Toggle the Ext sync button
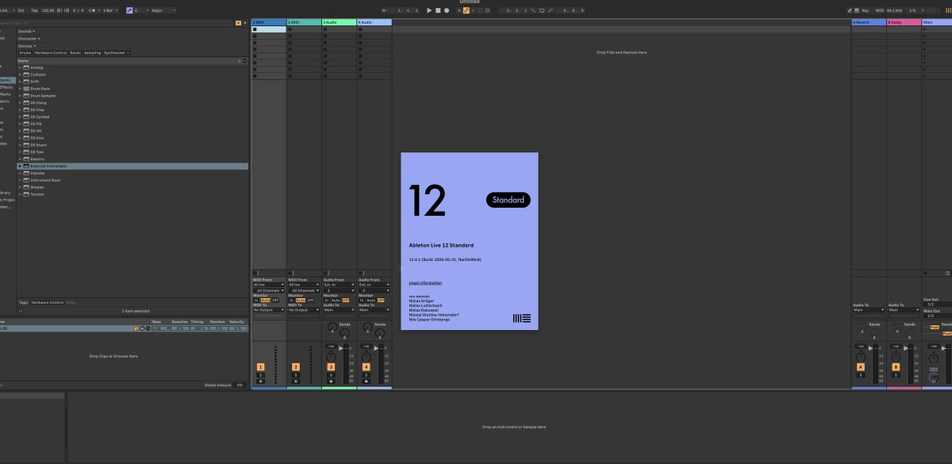Image resolution: width=952 pixels, height=464 pixels. pos(21,10)
